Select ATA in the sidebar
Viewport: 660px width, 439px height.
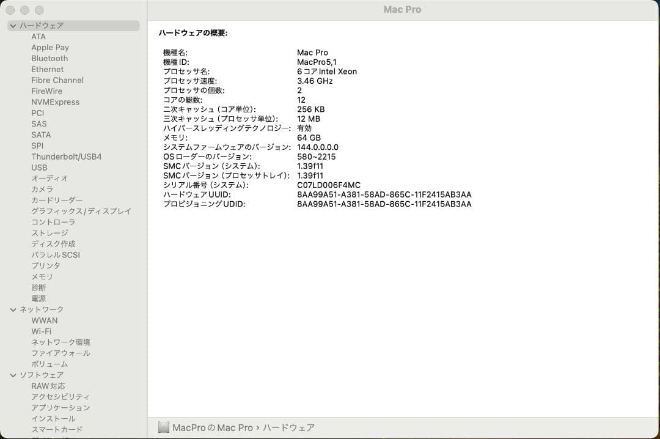tap(38, 37)
